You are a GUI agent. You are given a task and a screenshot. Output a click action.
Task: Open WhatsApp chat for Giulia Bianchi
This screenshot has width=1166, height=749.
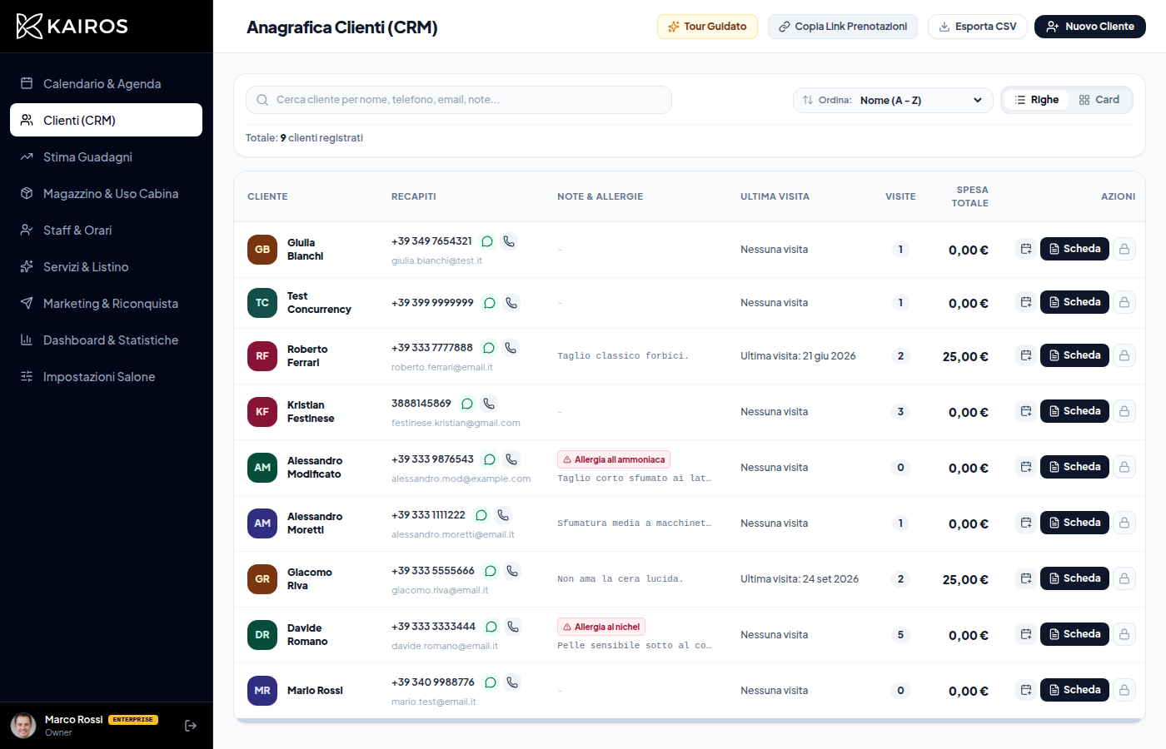(x=487, y=241)
